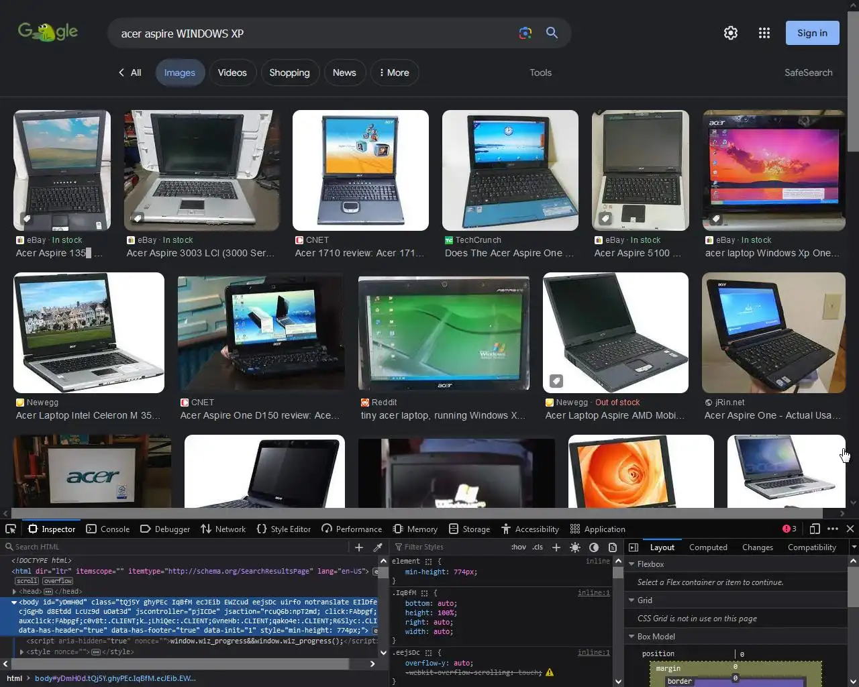Open Reddit tiny acer laptop image

(x=444, y=333)
